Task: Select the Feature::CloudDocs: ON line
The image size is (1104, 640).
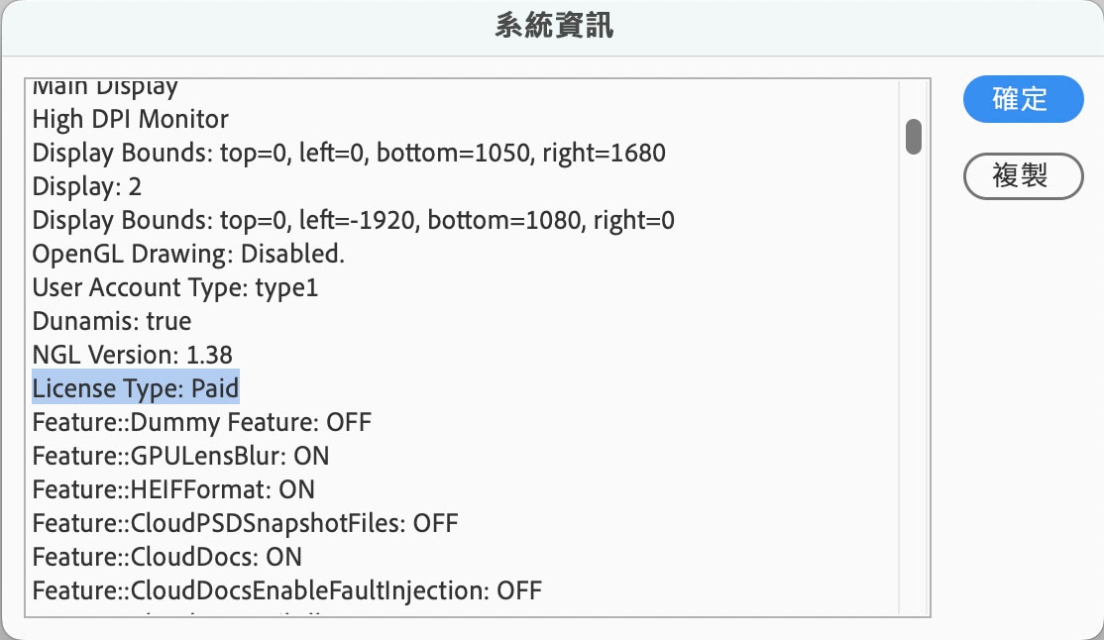Action: point(166,557)
